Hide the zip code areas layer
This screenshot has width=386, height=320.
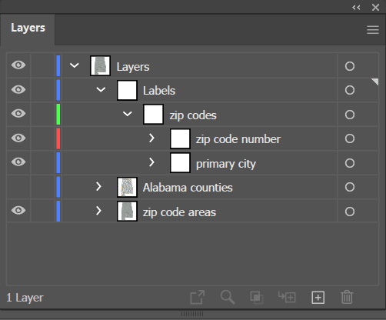point(18,211)
